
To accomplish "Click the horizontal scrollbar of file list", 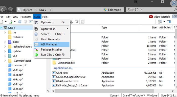I will 104,91.
